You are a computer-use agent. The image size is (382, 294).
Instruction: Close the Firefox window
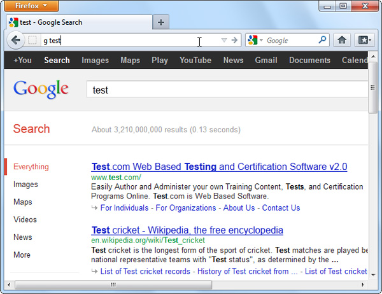[x=365, y=6]
